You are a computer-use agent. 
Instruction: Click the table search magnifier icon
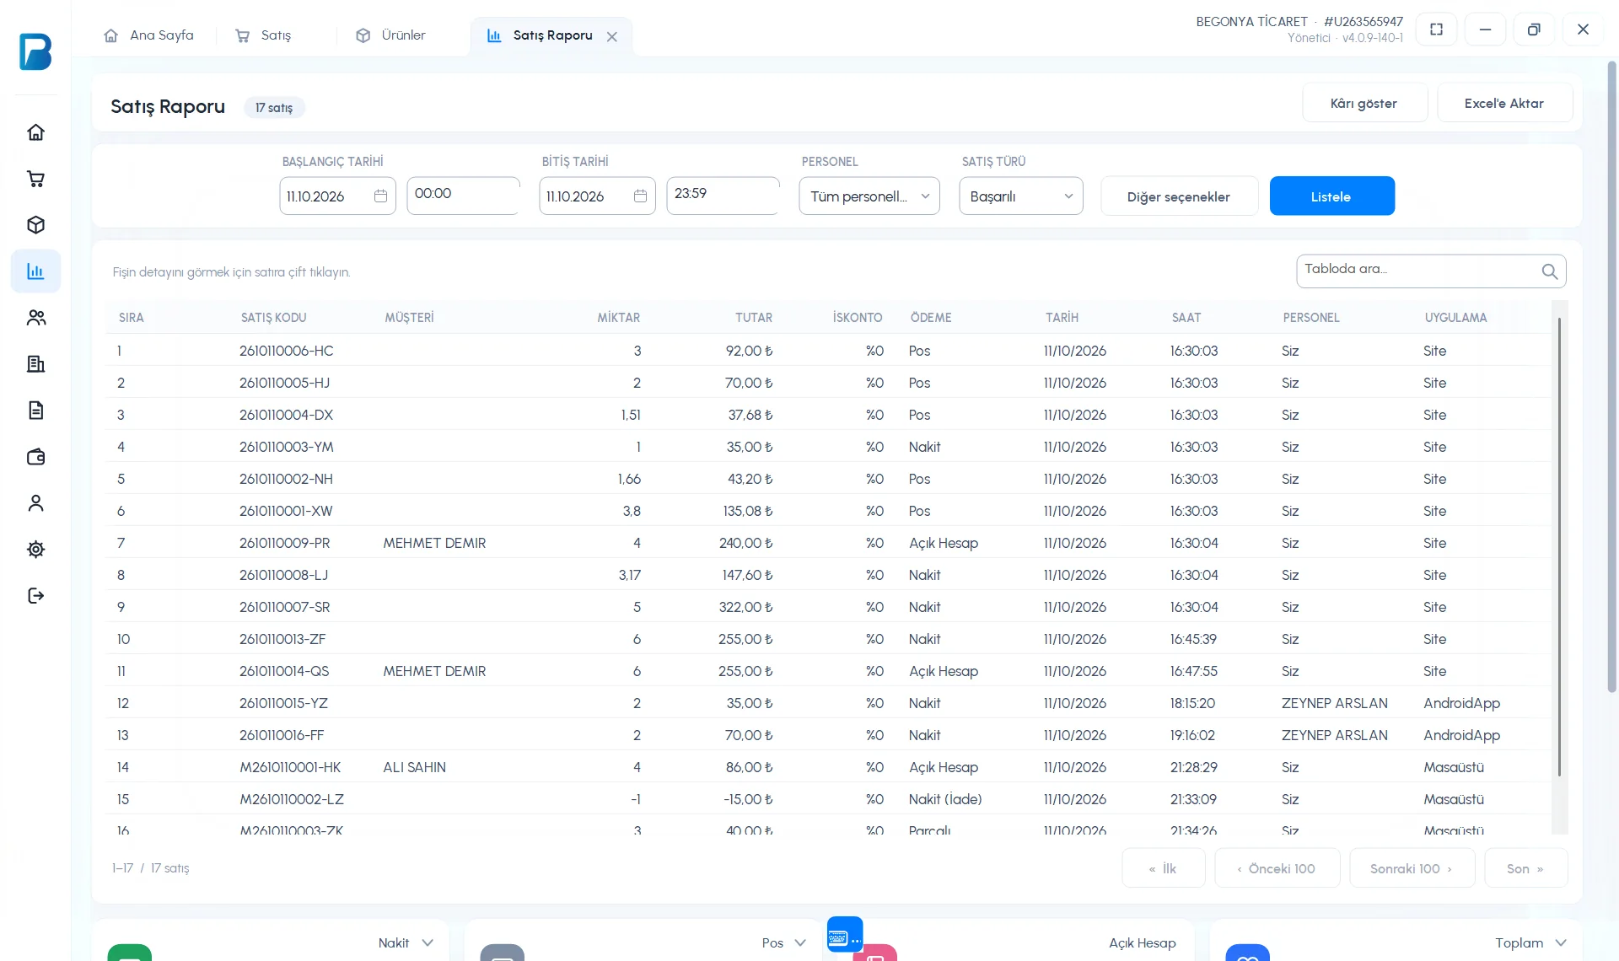click(1549, 271)
